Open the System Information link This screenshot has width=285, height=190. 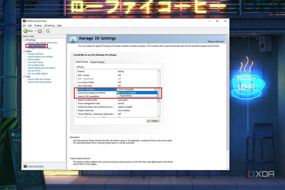click(x=35, y=166)
